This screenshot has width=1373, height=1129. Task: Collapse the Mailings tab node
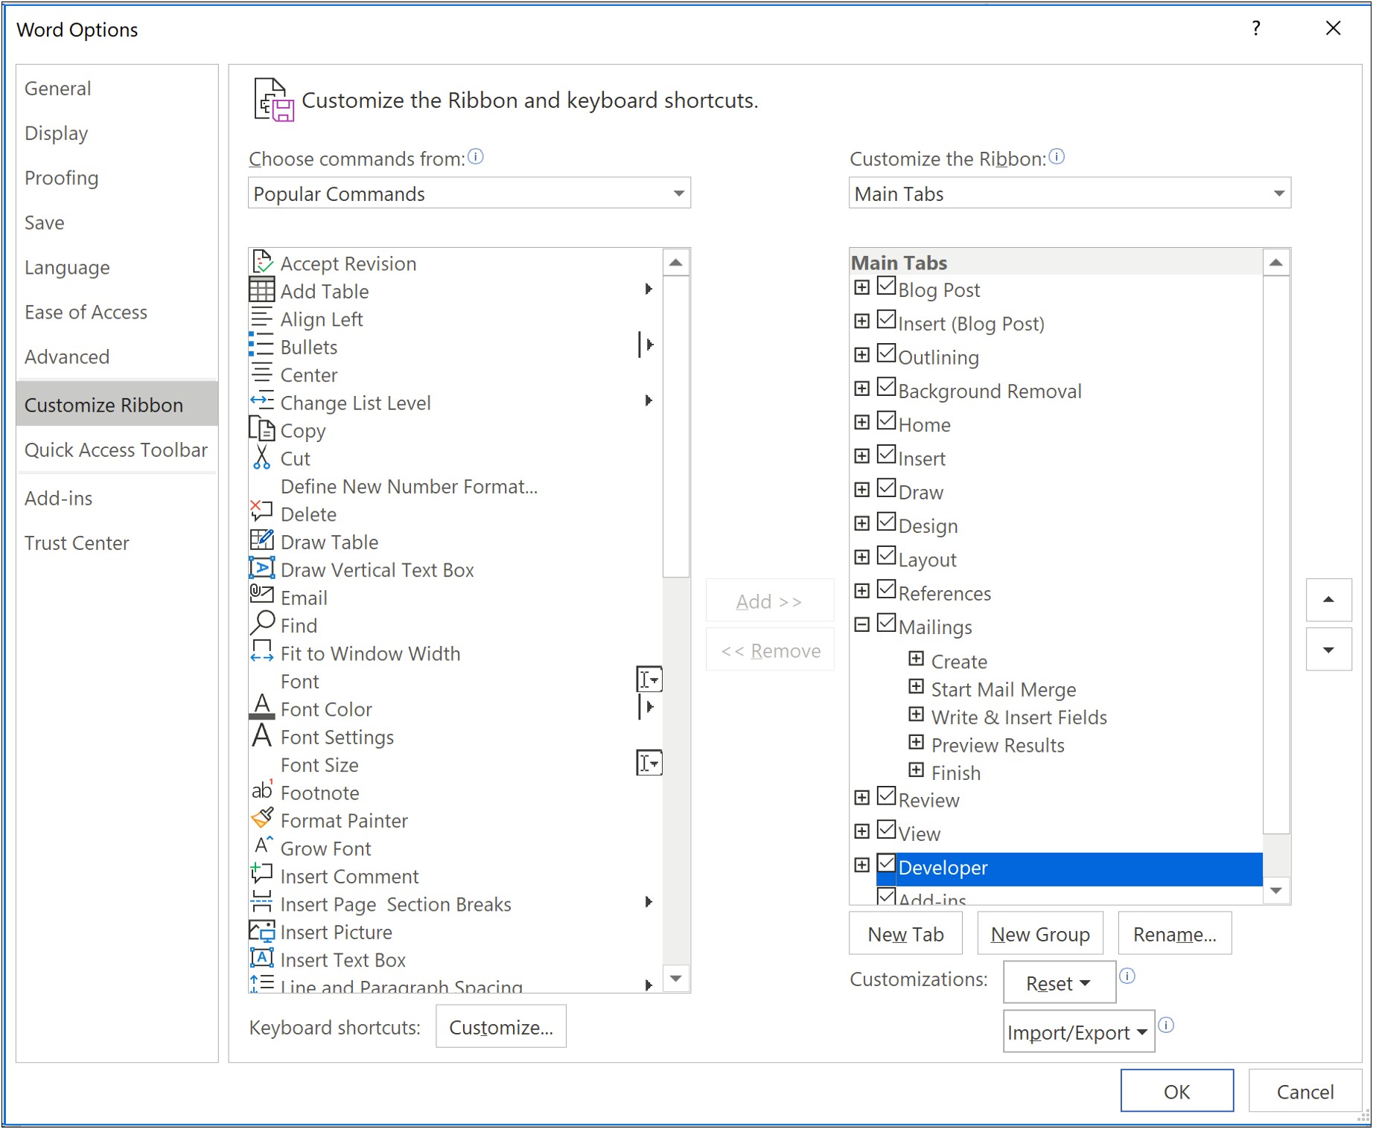[861, 624]
